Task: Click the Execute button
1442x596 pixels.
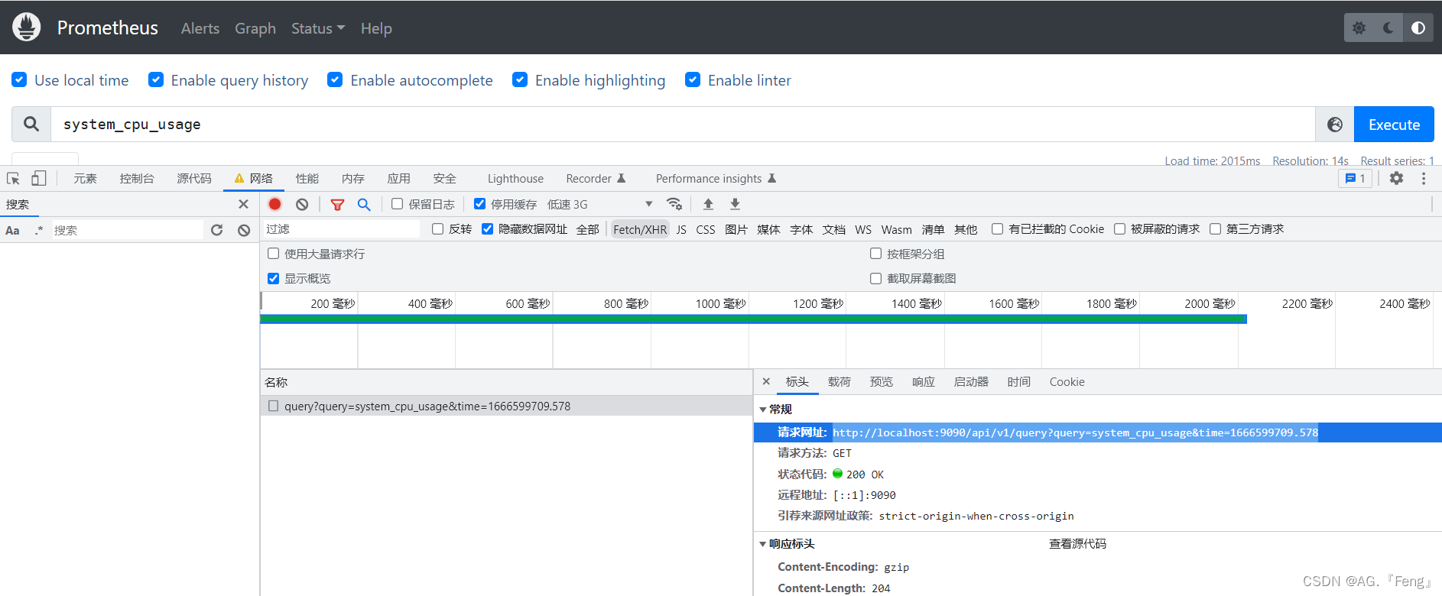Action: pos(1394,125)
